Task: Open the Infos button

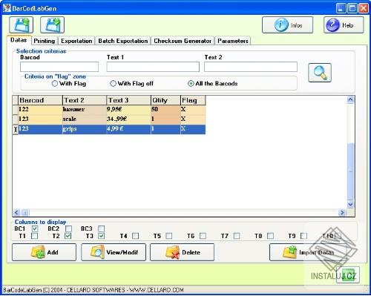Action: (x=287, y=25)
